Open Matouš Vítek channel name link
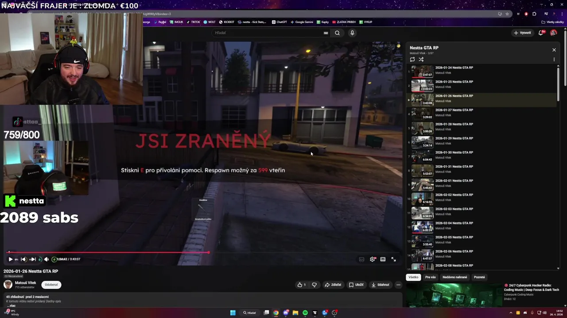Screen dimensions: 567x318 tap(26, 283)
